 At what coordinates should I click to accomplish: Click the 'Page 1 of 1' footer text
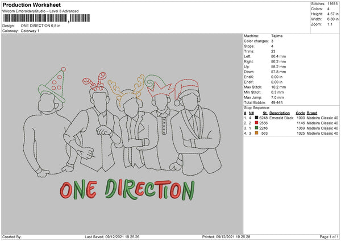329,237
